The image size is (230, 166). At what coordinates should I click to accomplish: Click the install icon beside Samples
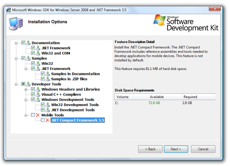28,58
